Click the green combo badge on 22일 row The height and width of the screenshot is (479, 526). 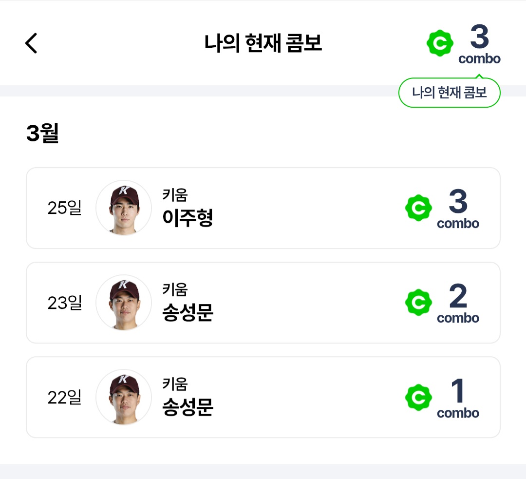[418, 398]
